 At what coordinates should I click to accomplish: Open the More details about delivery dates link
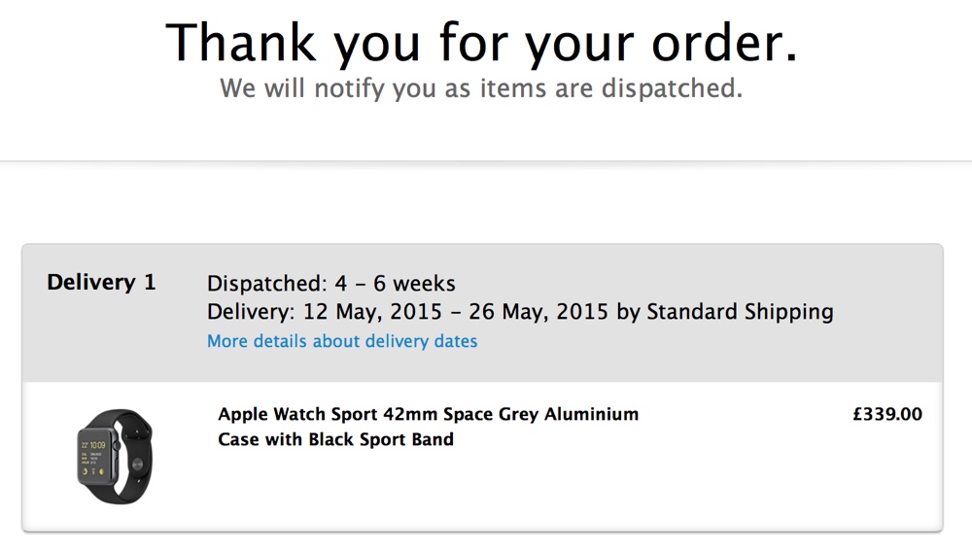click(x=342, y=341)
